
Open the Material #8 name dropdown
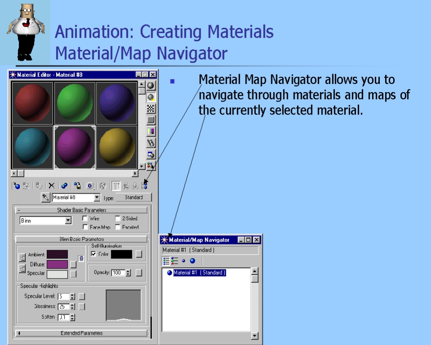pyautogui.click(x=97, y=198)
